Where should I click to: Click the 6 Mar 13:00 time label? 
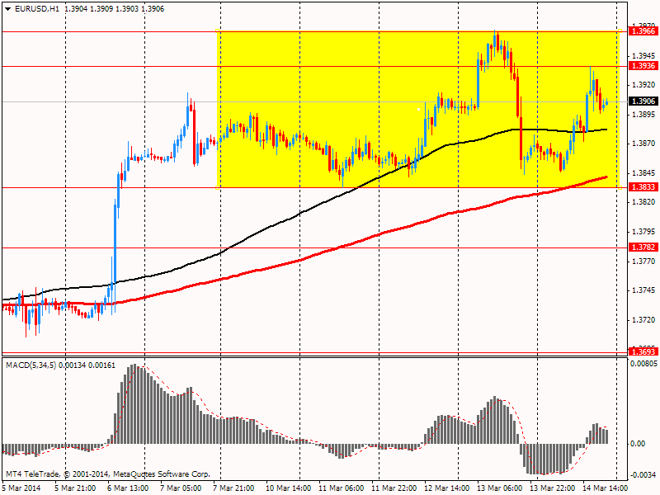tap(128, 488)
